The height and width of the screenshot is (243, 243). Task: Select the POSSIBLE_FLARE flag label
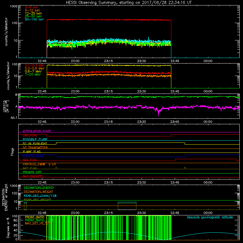click(35, 139)
